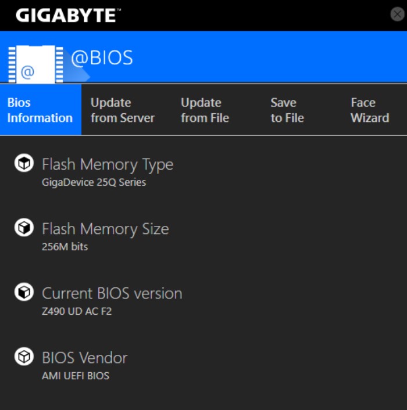The width and height of the screenshot is (407, 410).
Task: Select the 256M bits value text
Action: [65, 247]
